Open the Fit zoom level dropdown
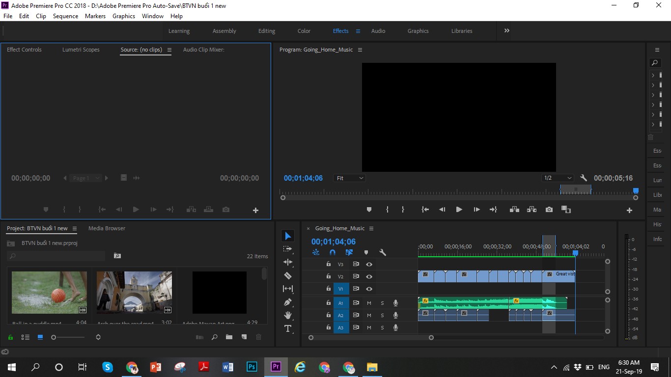This screenshot has height=377, width=671. coord(350,178)
